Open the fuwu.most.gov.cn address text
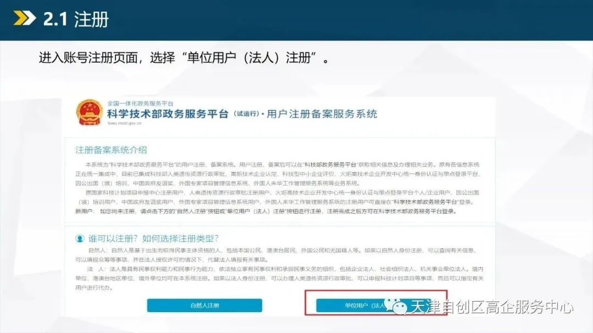Screen dimensions: 593x333 click(125, 123)
